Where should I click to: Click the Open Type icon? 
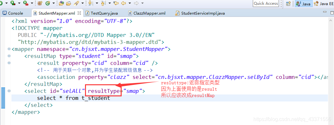point(61,3)
